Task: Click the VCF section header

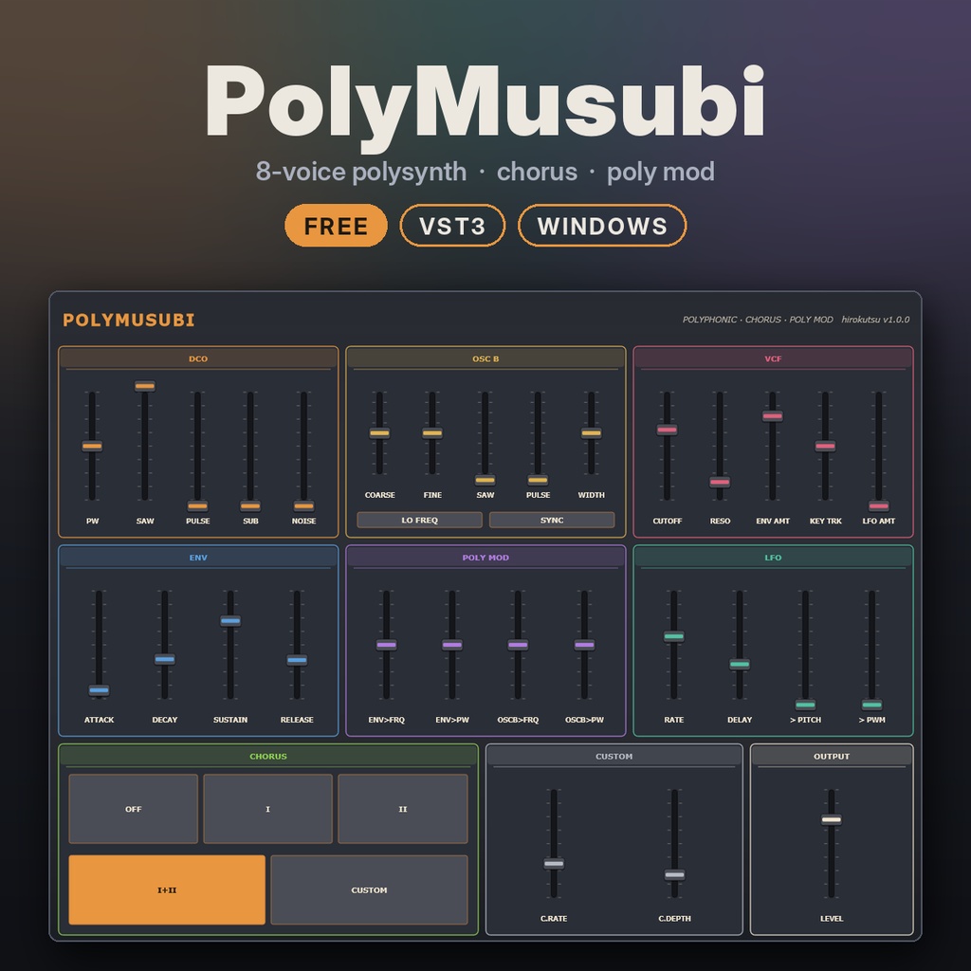Action: coord(773,358)
